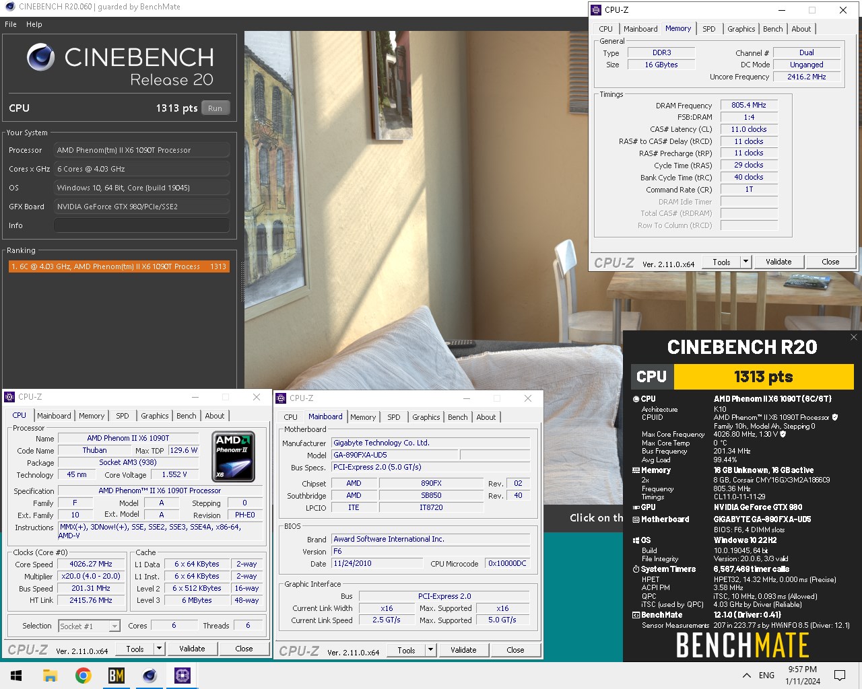Click the DRAM Frequency value 805.4 MHz
862x689 pixels.
pos(749,106)
